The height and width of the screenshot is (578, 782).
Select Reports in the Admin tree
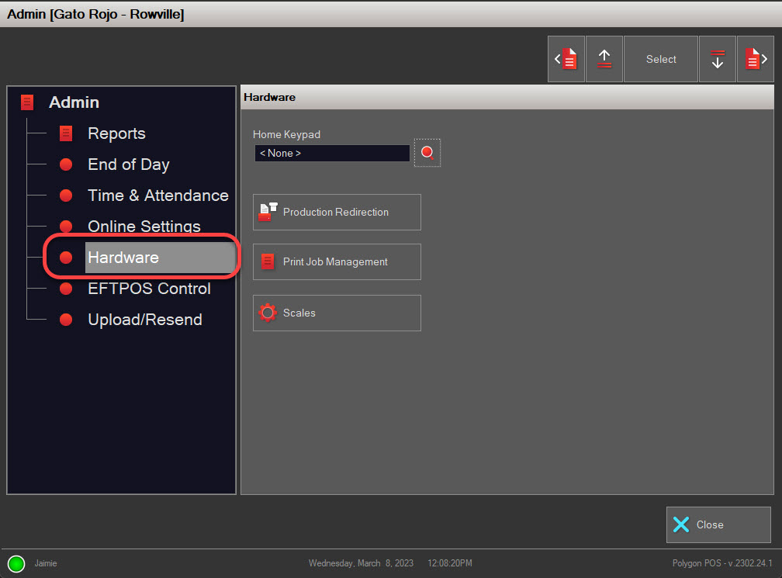116,133
